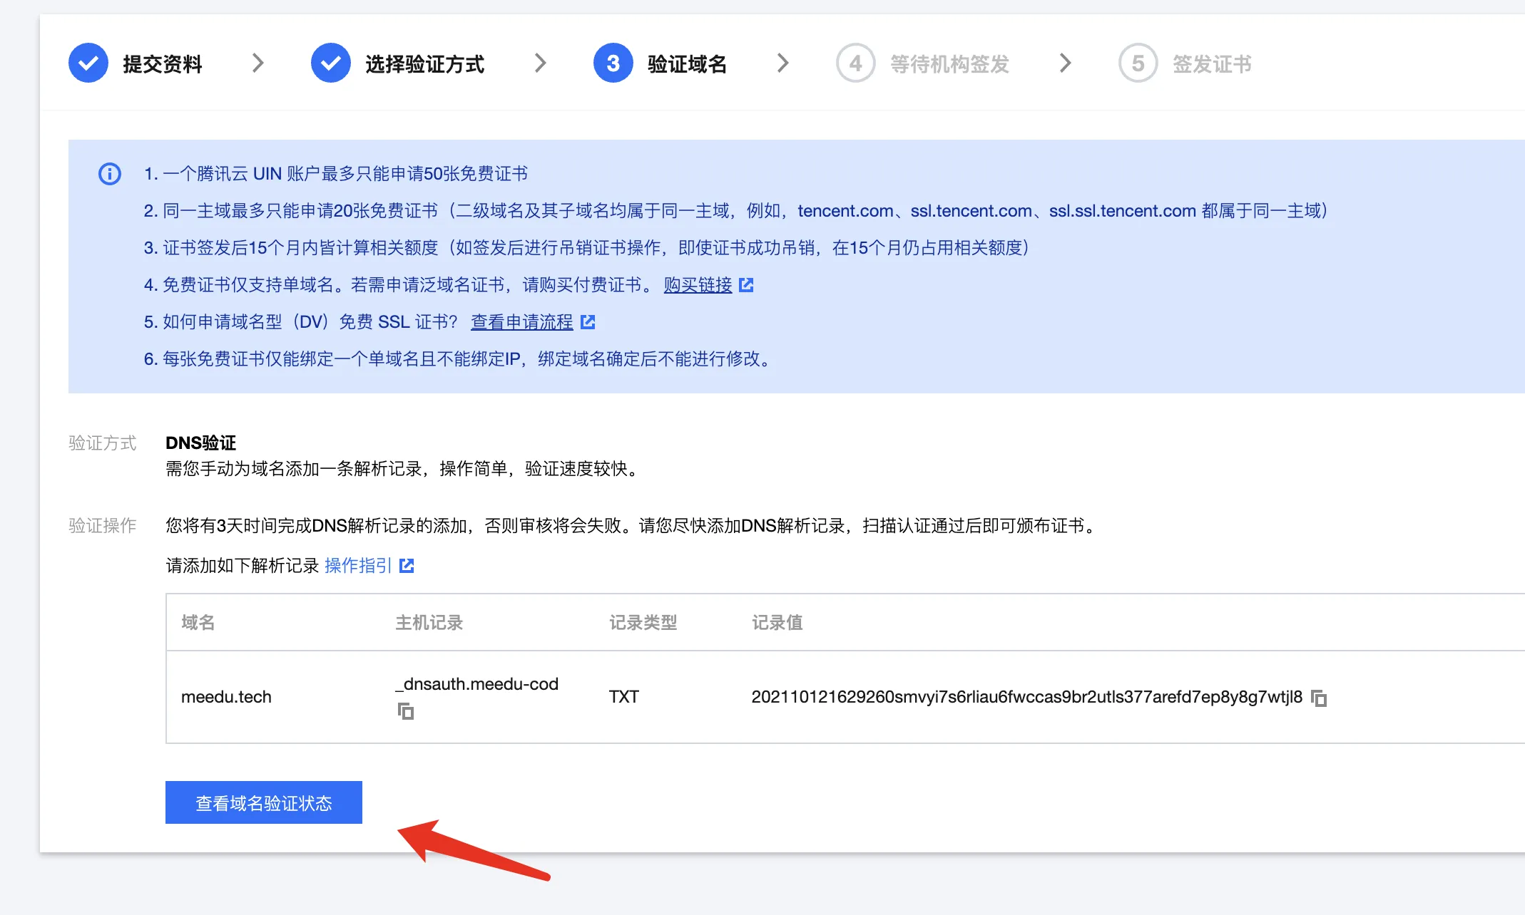Click the 验证方式 label
This screenshot has height=915, width=1525.
103,443
